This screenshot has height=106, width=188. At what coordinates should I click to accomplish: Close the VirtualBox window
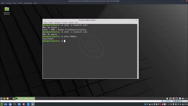click(187, 1)
